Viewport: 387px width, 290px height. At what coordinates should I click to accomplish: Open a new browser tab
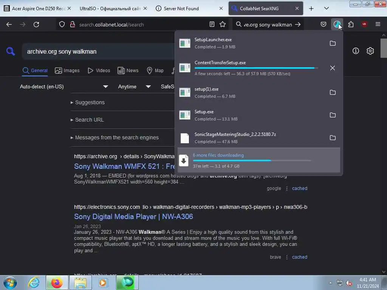coord(311,9)
